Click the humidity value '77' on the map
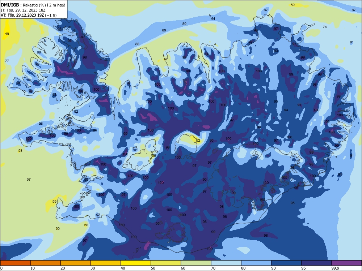This screenshot has height=271, width=362. (x=7, y=61)
